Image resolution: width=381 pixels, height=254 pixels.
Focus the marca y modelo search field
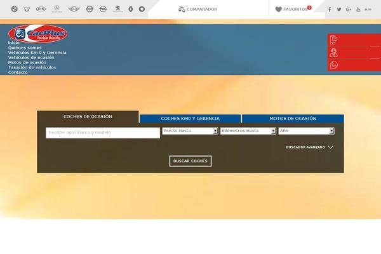103,133
